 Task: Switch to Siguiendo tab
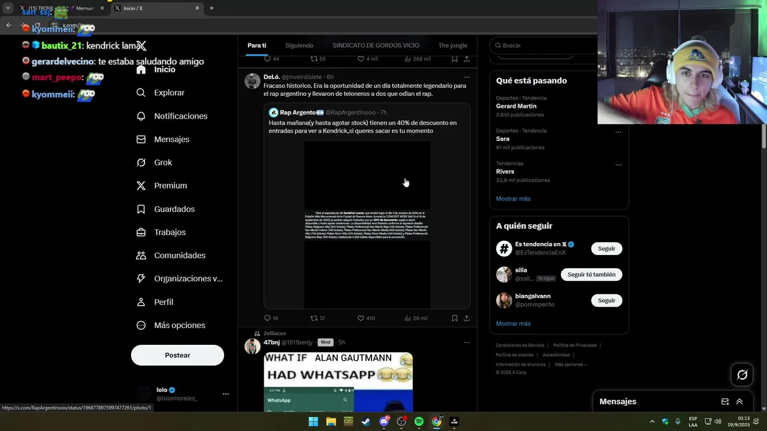[299, 45]
